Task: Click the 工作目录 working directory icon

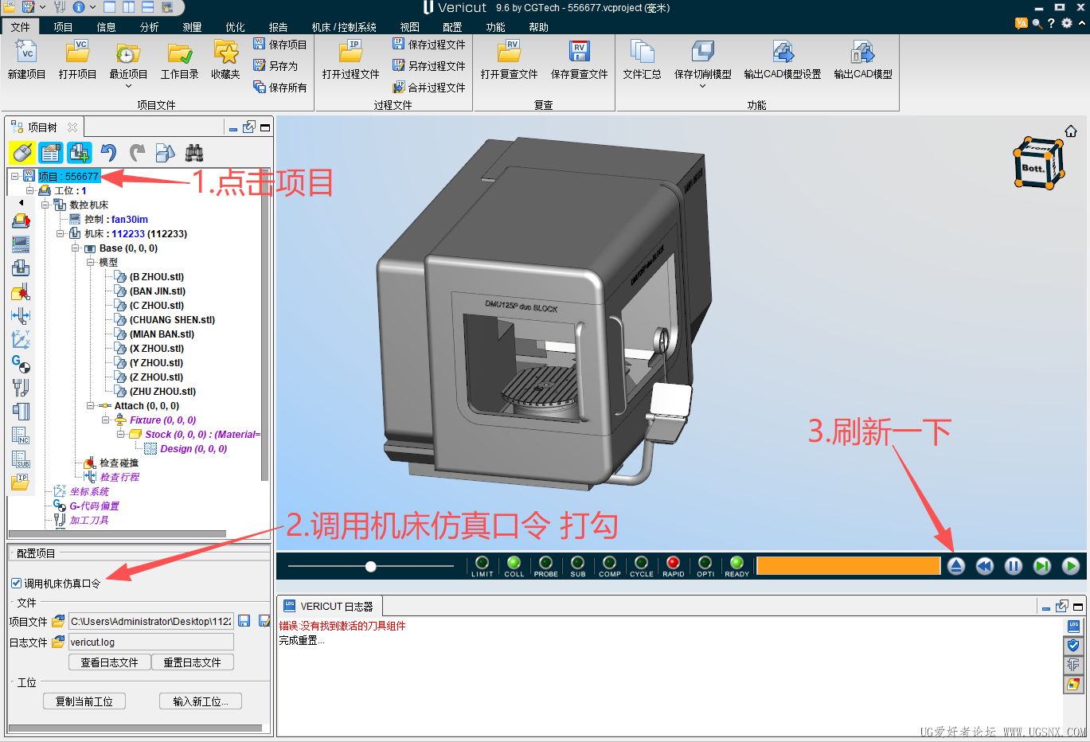Action: click(180, 53)
